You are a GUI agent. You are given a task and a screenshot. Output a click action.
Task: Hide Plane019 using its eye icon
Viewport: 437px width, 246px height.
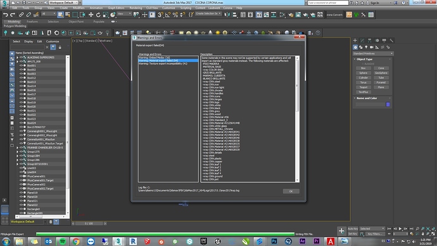21,193
